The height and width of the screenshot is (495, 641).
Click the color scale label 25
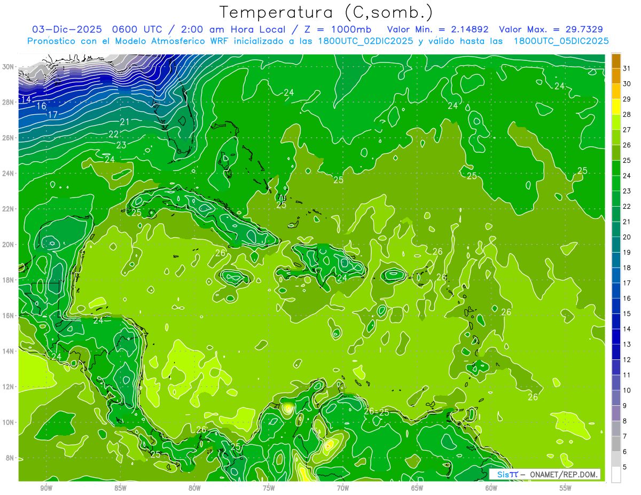(x=627, y=160)
